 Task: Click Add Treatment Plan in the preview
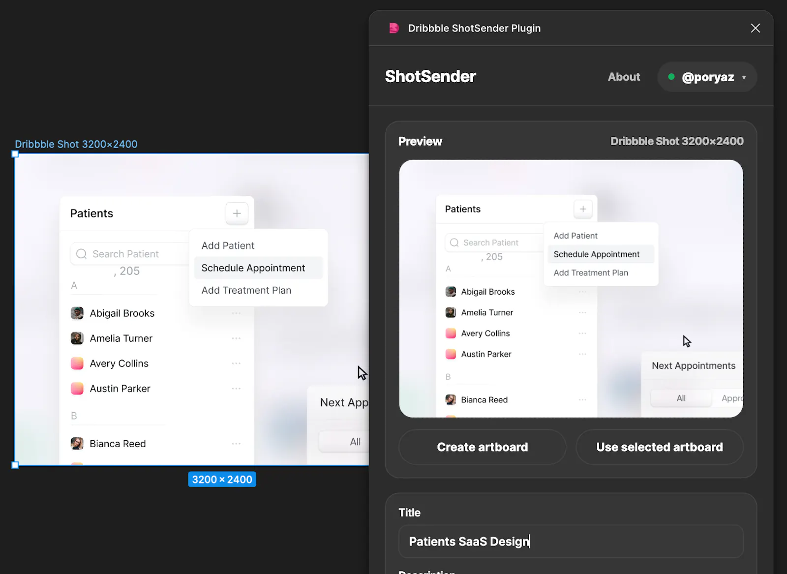tap(591, 272)
